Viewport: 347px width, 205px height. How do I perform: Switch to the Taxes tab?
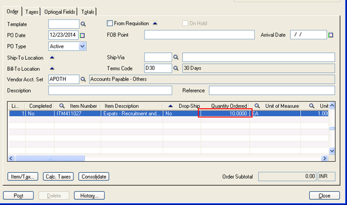[32, 12]
